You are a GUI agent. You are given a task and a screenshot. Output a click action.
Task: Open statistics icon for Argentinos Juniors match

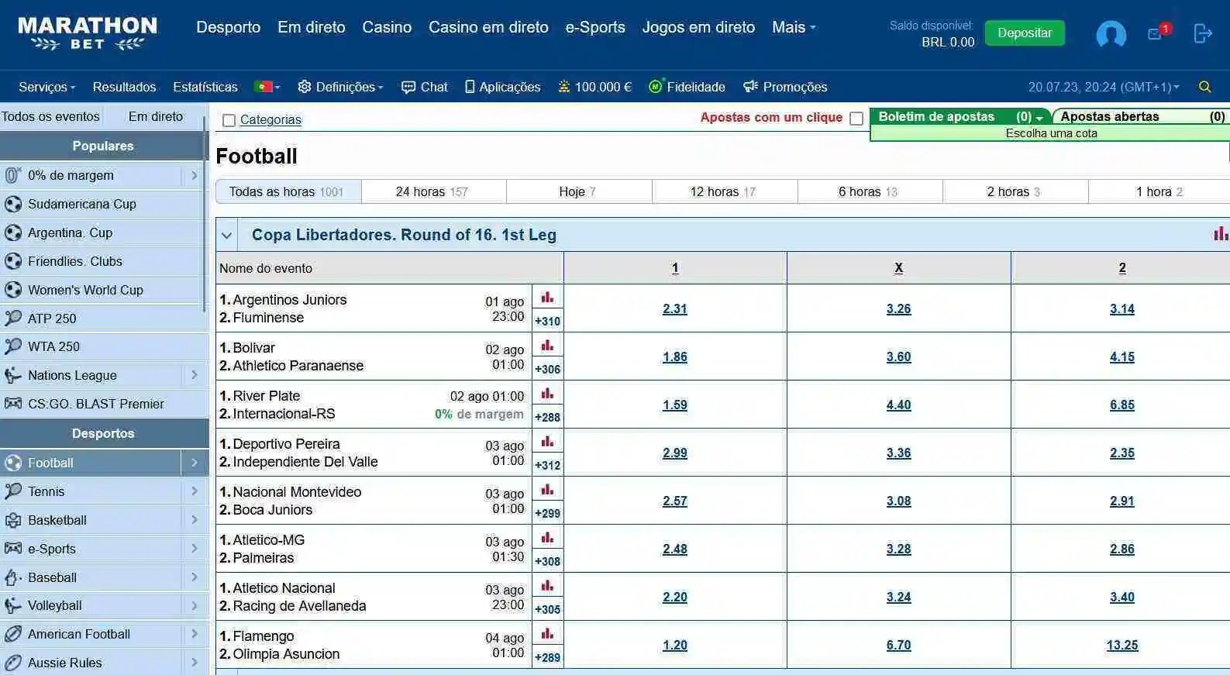(547, 297)
